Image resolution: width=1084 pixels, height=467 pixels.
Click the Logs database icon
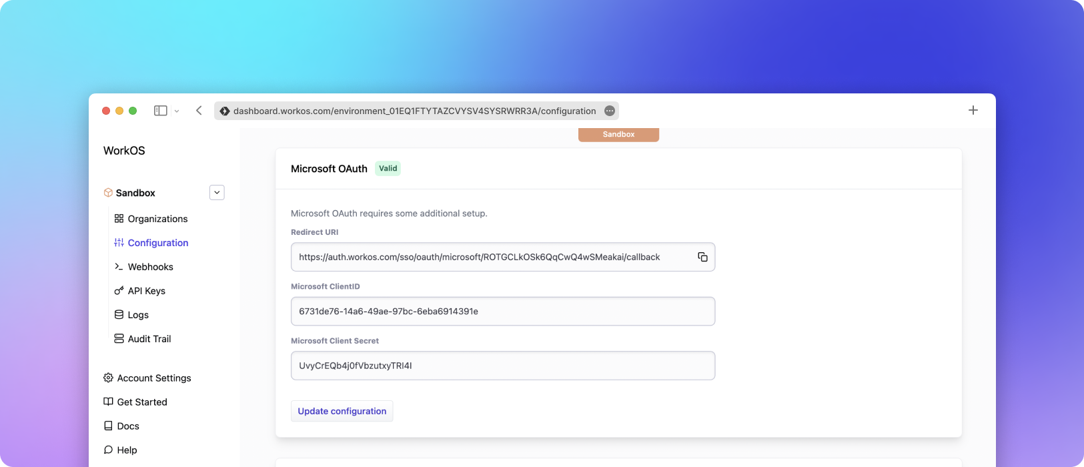[x=119, y=315]
